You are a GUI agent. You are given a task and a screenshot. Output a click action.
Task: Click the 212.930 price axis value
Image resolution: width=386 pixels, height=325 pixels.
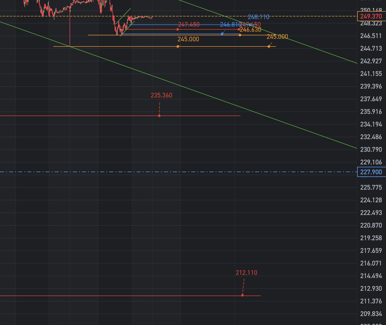point(371,289)
